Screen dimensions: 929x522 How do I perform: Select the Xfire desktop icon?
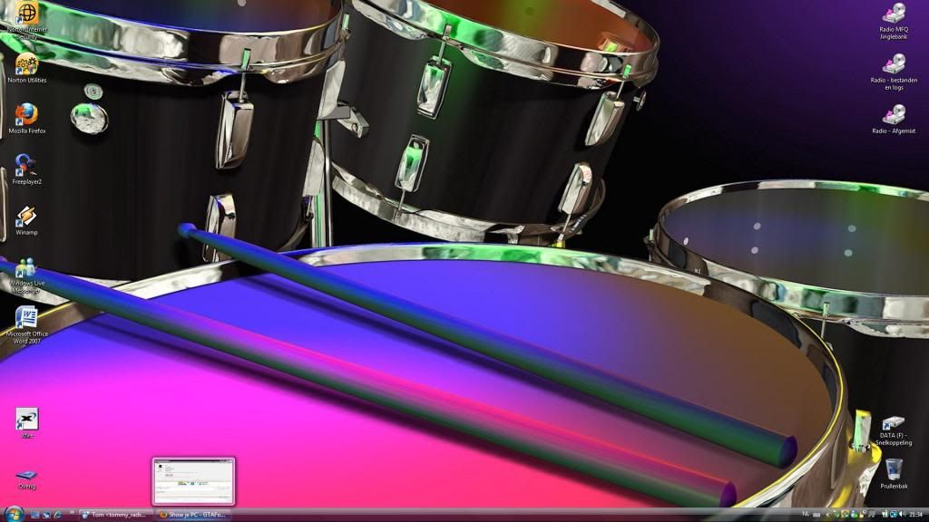click(x=26, y=422)
